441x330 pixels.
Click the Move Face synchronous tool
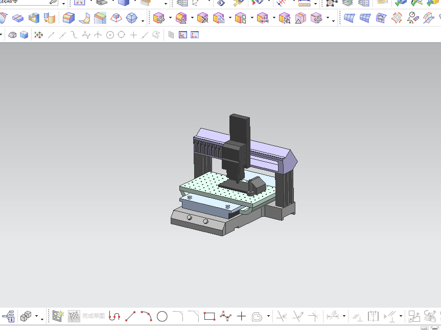(x=159, y=18)
